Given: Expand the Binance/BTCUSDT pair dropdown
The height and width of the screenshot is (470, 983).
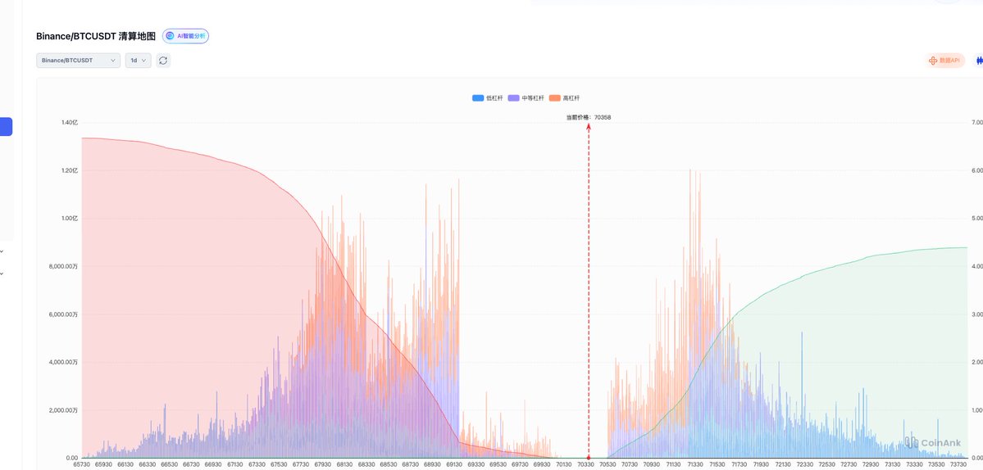Looking at the screenshot, I should pyautogui.click(x=79, y=60).
